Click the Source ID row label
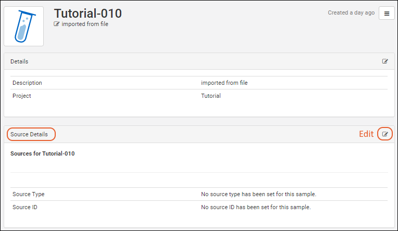The image size is (398, 231). pos(24,207)
